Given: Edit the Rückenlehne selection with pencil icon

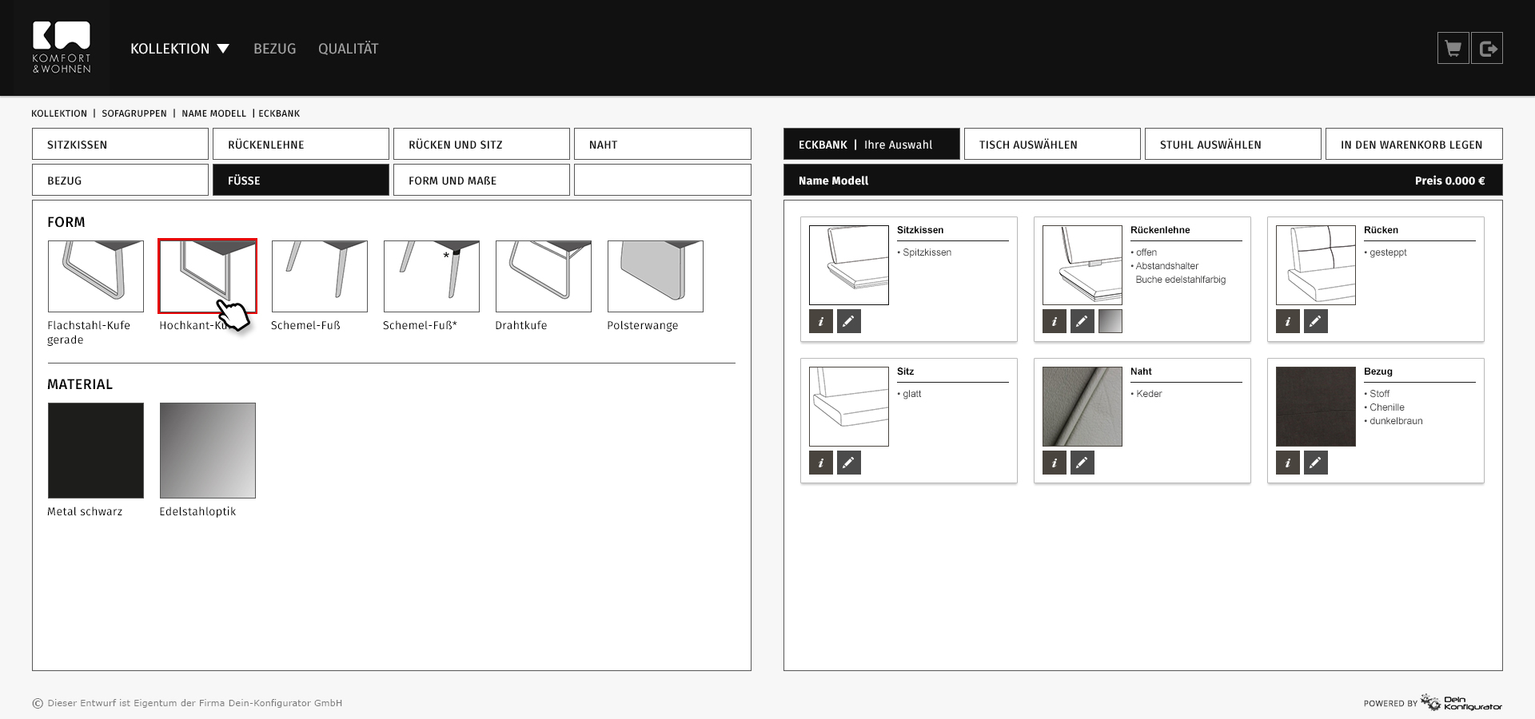Looking at the screenshot, I should coord(1082,321).
